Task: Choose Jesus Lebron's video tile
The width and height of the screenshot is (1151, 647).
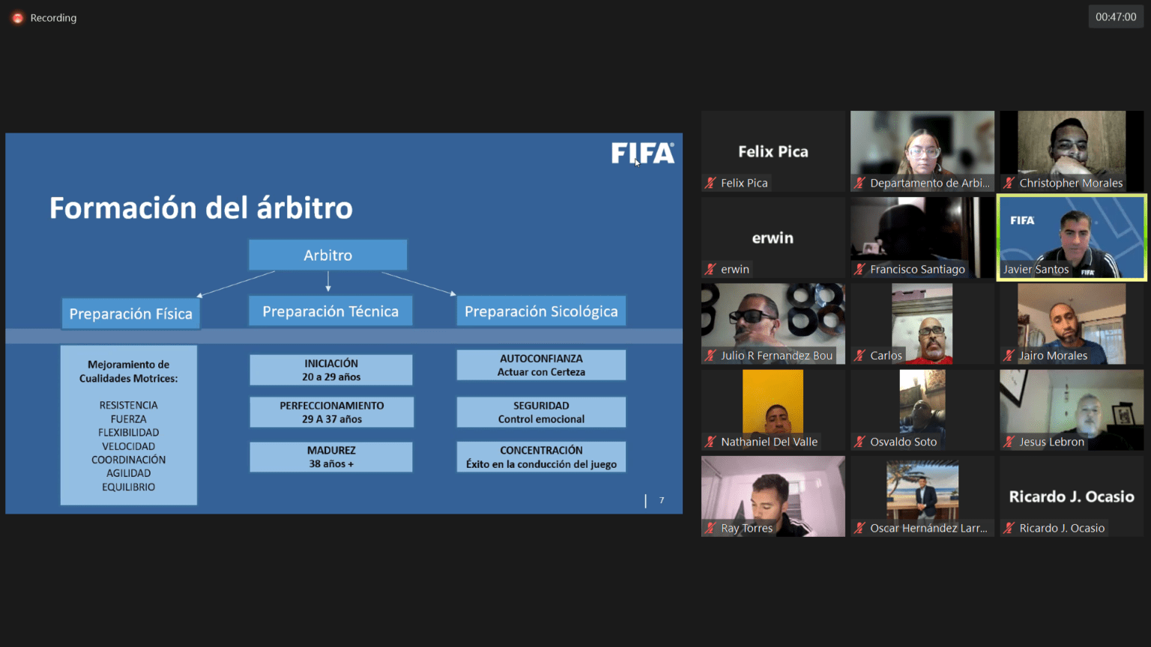Action: 1072,409
